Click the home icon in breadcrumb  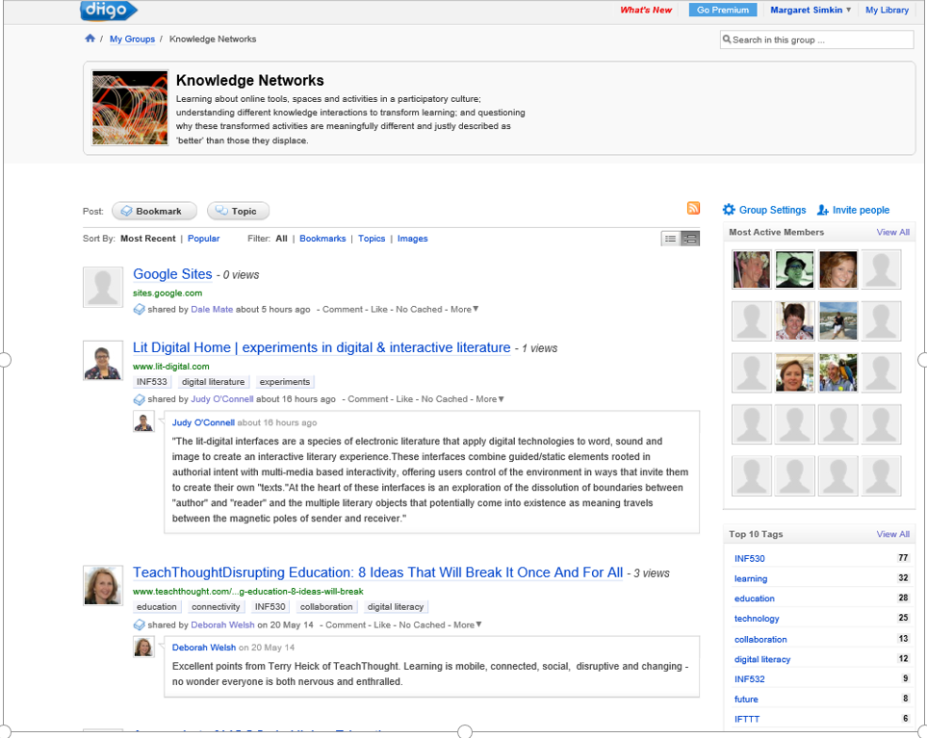[90, 39]
